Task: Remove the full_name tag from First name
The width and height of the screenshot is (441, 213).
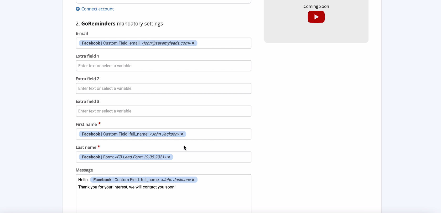Action: (182, 134)
